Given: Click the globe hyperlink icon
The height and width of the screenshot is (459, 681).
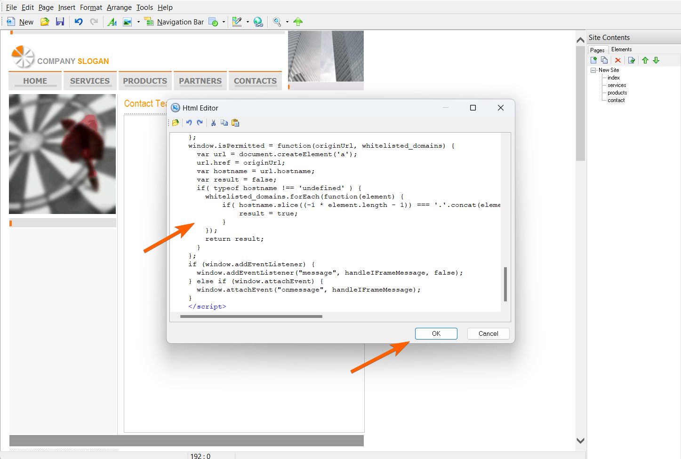Looking at the screenshot, I should point(258,22).
